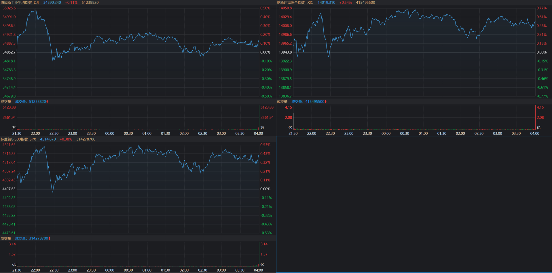Click the 22:30 time label under DJI chart
Image resolution: width=552 pixels, height=273 pixels.
point(54,133)
